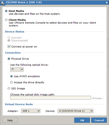The image size is (109, 125).
Task: Click the Help button
Action: click(x=10, y=120)
